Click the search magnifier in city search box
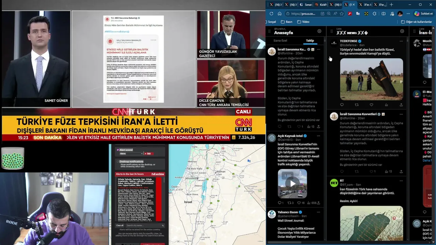This screenshot has width=436, height=245. 163,225
